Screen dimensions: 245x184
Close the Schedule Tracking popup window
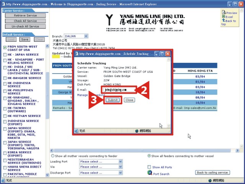coord(168,54)
